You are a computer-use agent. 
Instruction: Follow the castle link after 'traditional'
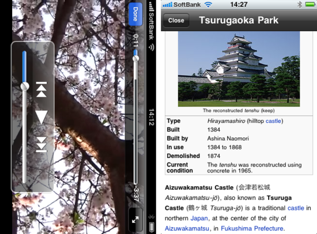coord(296,208)
